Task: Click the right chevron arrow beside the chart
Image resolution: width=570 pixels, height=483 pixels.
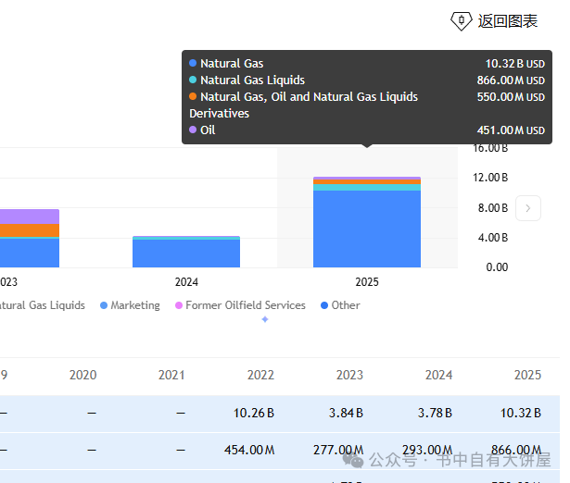Action: point(527,208)
